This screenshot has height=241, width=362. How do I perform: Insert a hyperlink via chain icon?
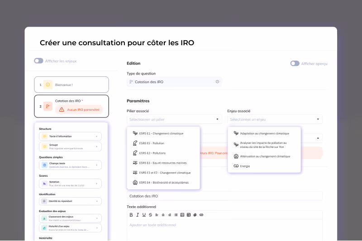click(201, 215)
